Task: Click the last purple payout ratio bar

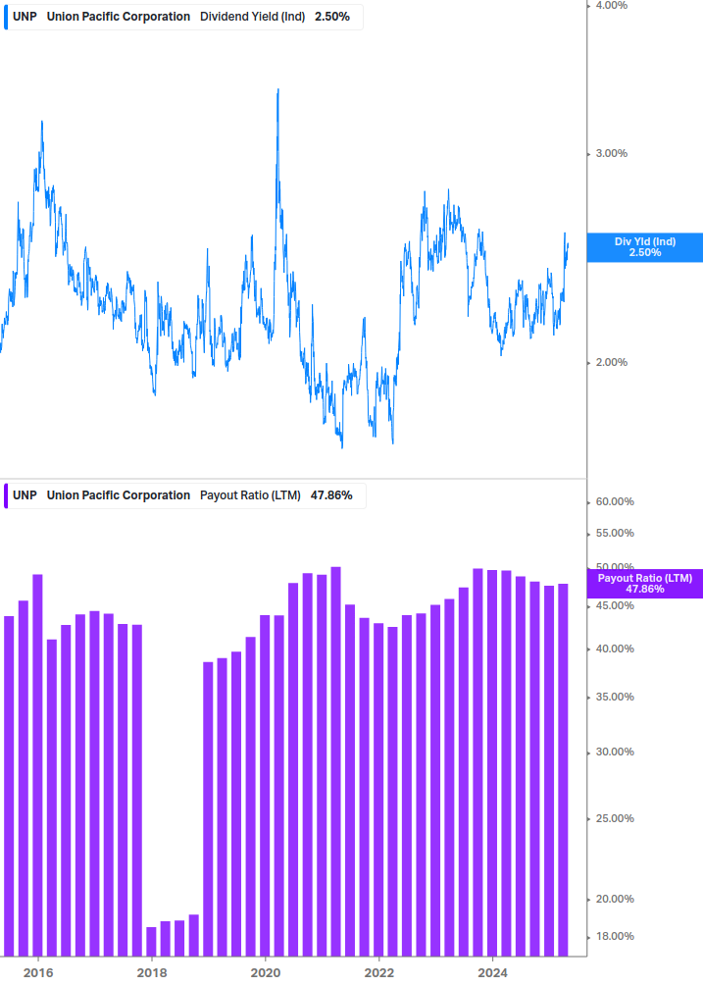Action: [563, 770]
